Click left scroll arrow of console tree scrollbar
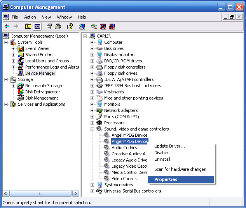246x208 pixels. (6, 194)
